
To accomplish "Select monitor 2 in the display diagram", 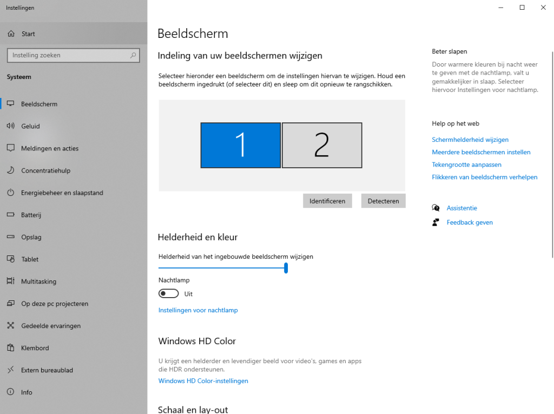I will (322, 145).
